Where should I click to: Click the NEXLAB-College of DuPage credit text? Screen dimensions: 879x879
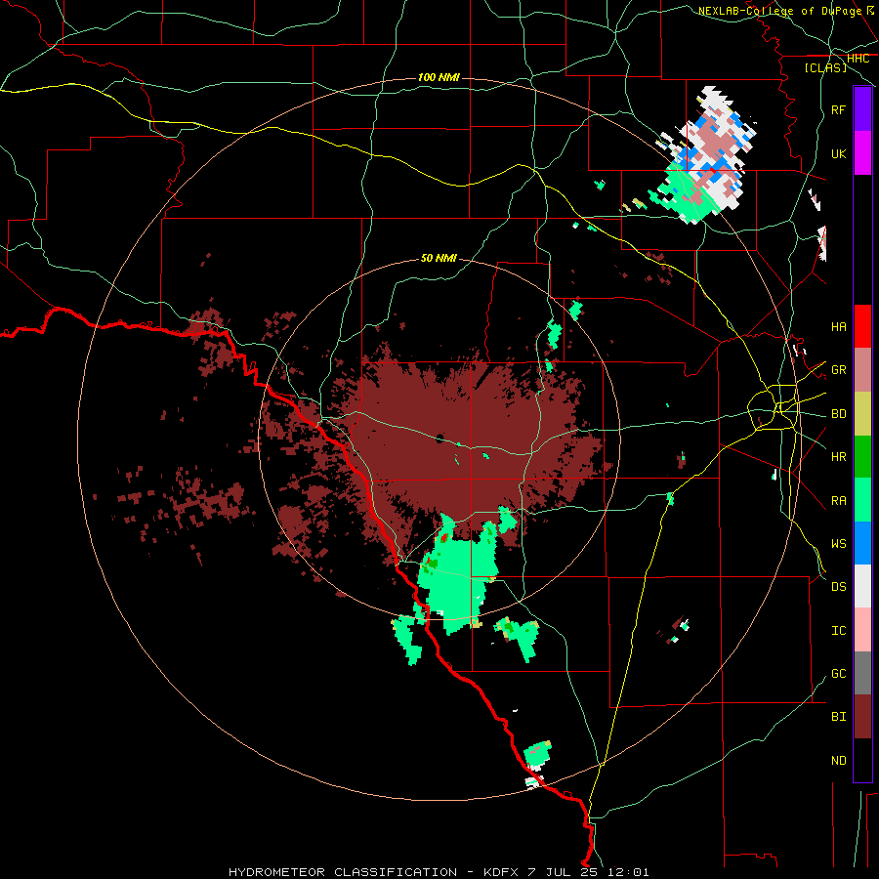coord(779,11)
